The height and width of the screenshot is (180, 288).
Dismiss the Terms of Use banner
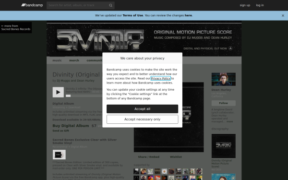pos(283,16)
